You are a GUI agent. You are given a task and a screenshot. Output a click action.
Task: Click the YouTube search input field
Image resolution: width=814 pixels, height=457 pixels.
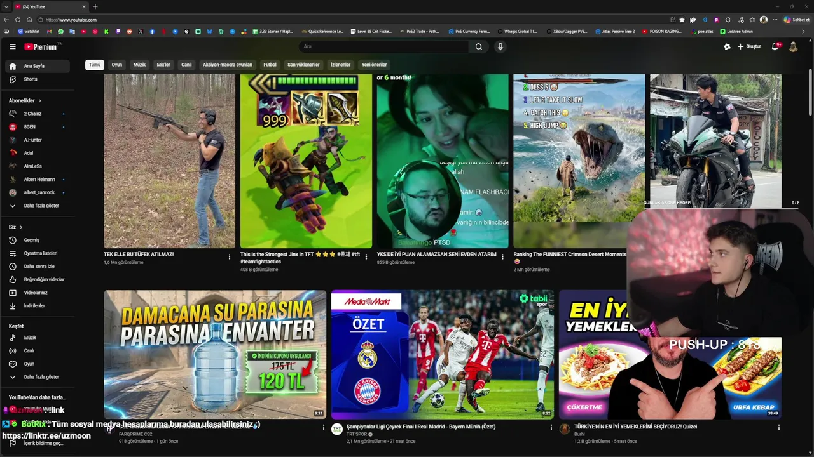click(x=384, y=46)
